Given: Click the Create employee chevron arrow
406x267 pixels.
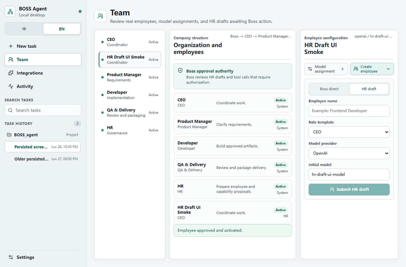Looking at the screenshot, I should [388, 69].
